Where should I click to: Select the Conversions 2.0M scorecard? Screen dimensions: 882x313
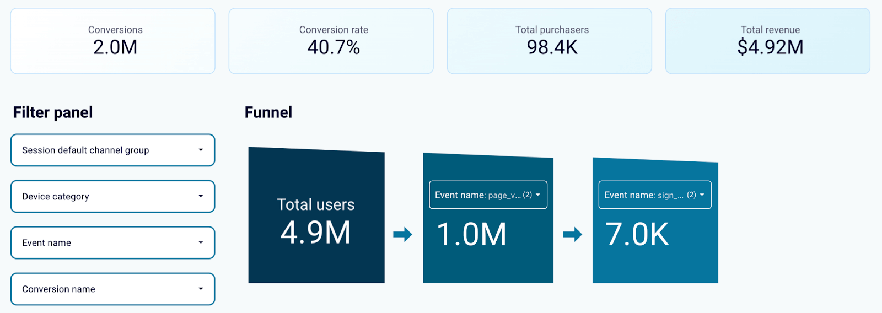coord(112,41)
